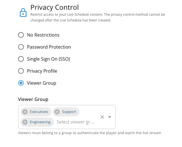Choose Password Protection privacy method
The height and width of the screenshot is (147, 182).
21,47
